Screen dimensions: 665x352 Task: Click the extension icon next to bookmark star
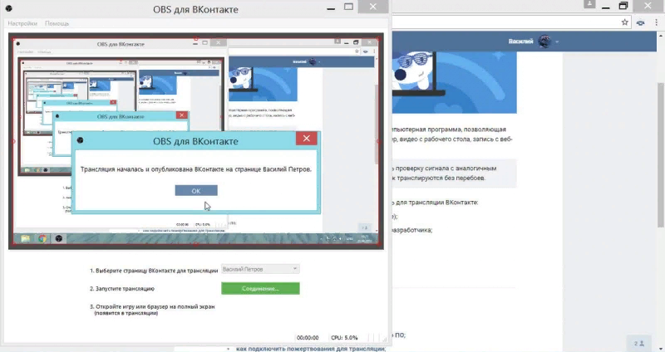click(640, 22)
